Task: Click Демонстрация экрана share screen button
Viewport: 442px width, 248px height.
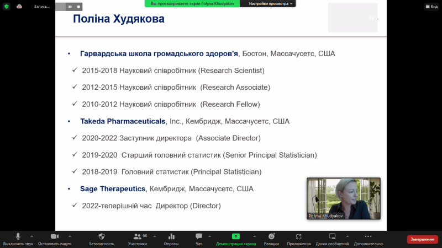Action: (x=236, y=239)
